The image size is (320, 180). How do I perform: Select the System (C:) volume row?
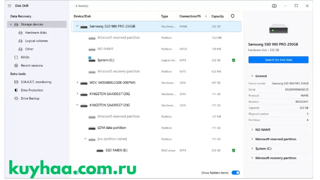pyautogui.click(x=156, y=60)
